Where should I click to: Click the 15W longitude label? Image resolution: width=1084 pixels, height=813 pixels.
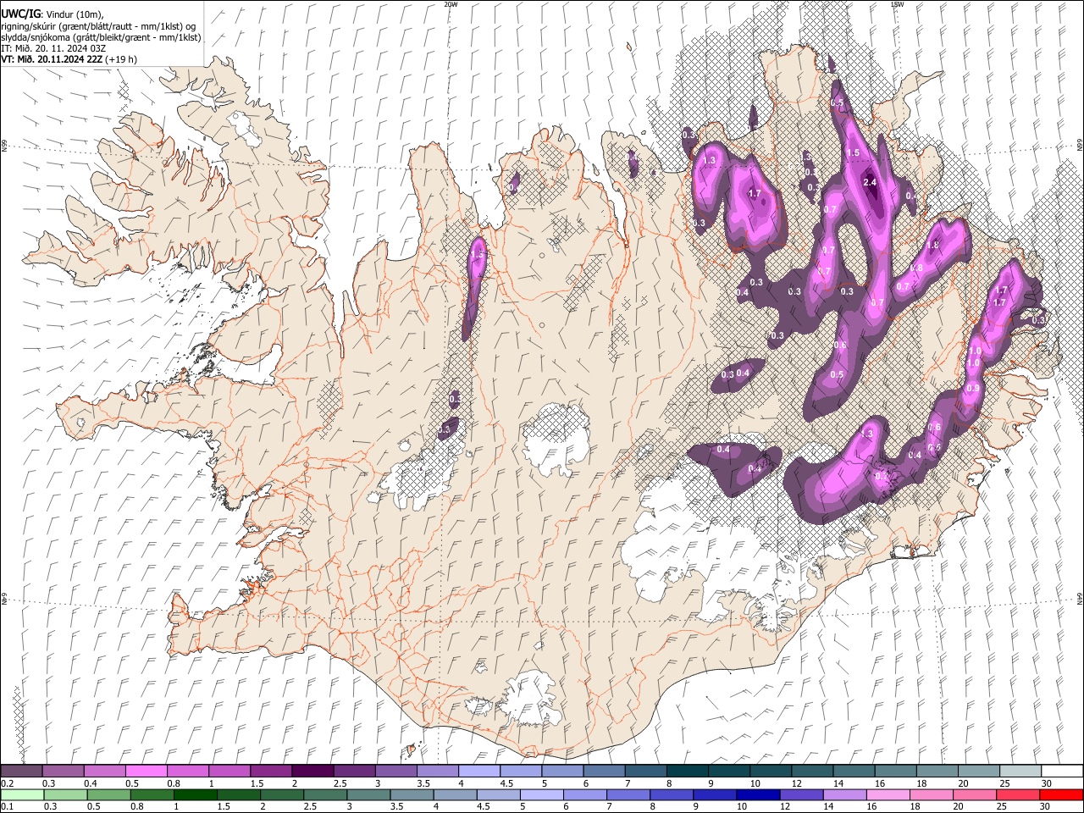point(897,4)
